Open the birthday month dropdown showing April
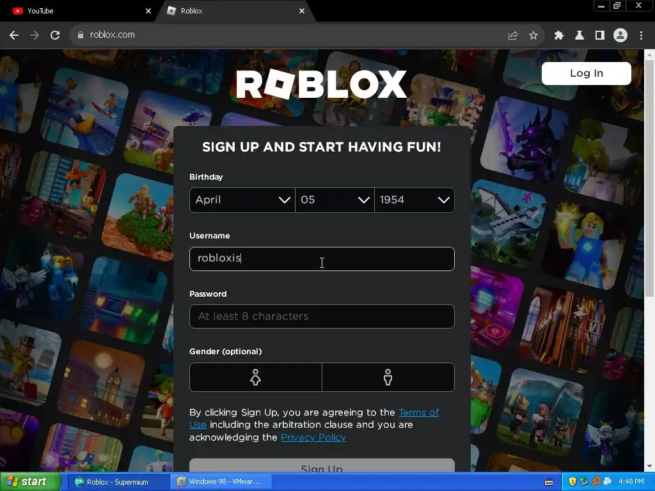Screen dimensions: 655x491 242,200
